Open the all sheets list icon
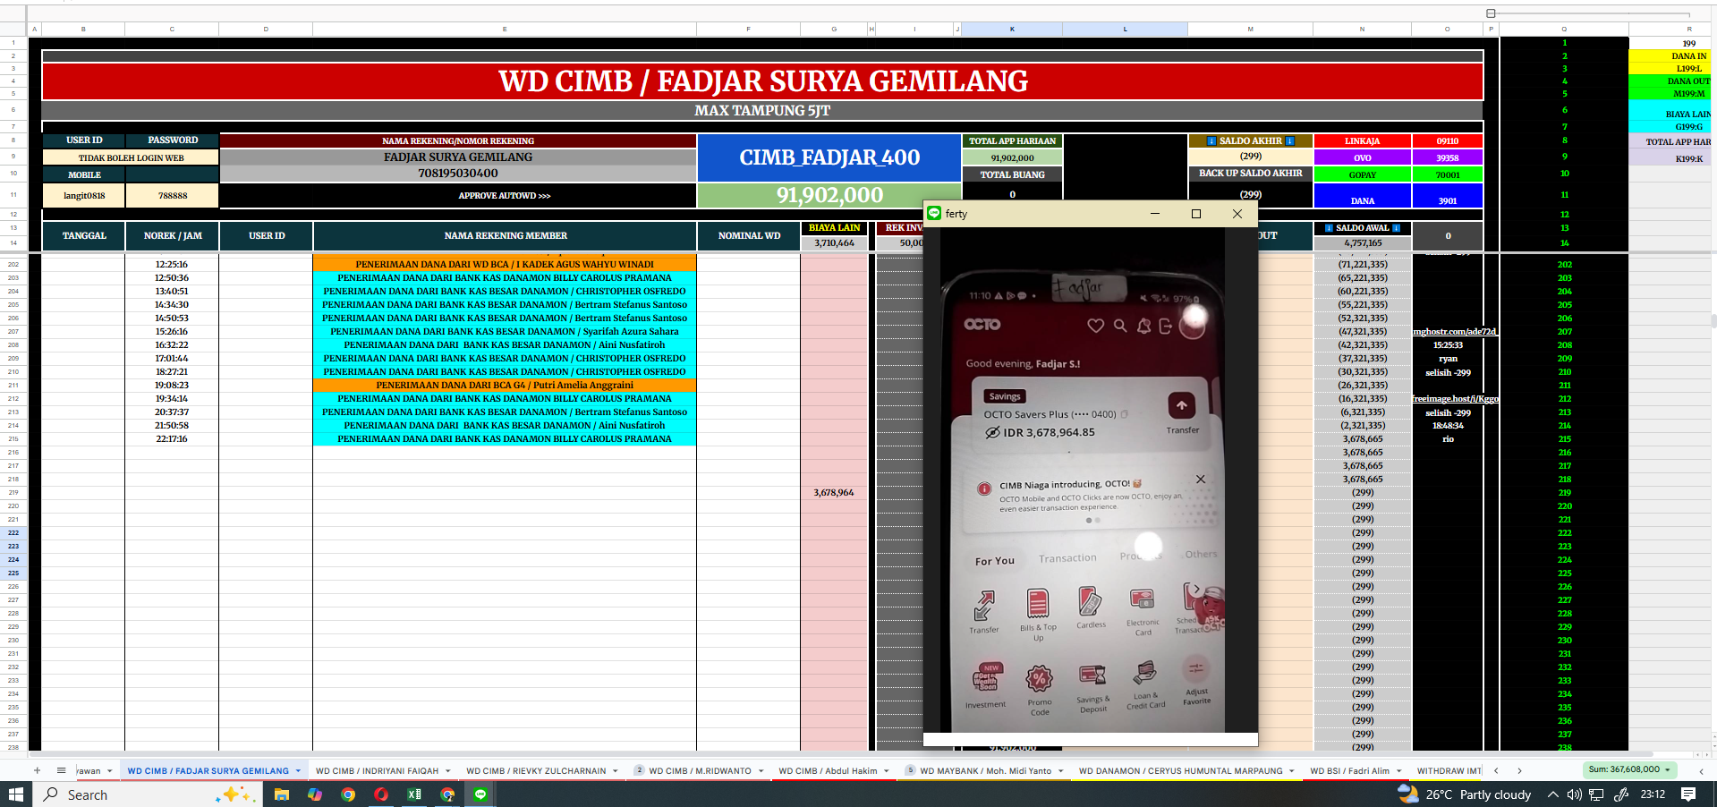This screenshot has height=807, width=1717. [61, 770]
